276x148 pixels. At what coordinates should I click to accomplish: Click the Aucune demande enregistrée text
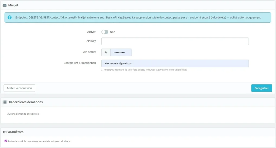pyautogui.click(x=23, y=114)
